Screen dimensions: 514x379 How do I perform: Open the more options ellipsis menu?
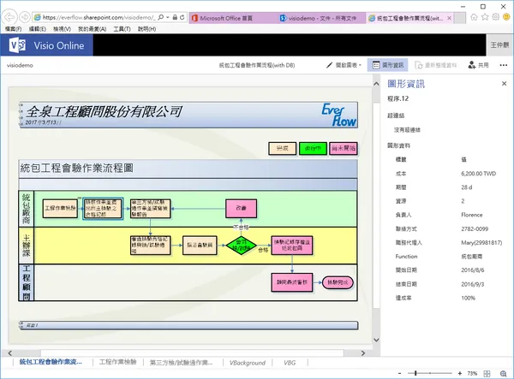(504, 65)
